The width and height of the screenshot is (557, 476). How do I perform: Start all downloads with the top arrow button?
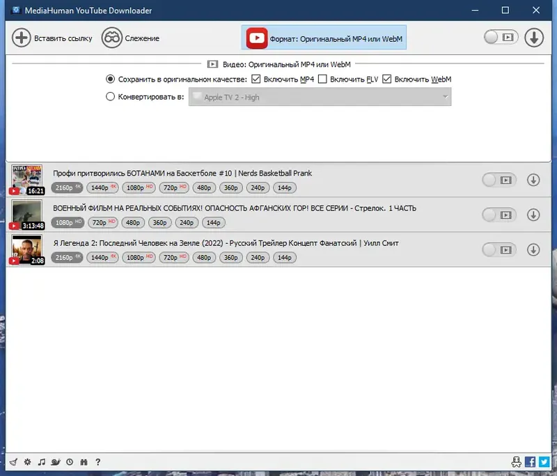(x=533, y=38)
